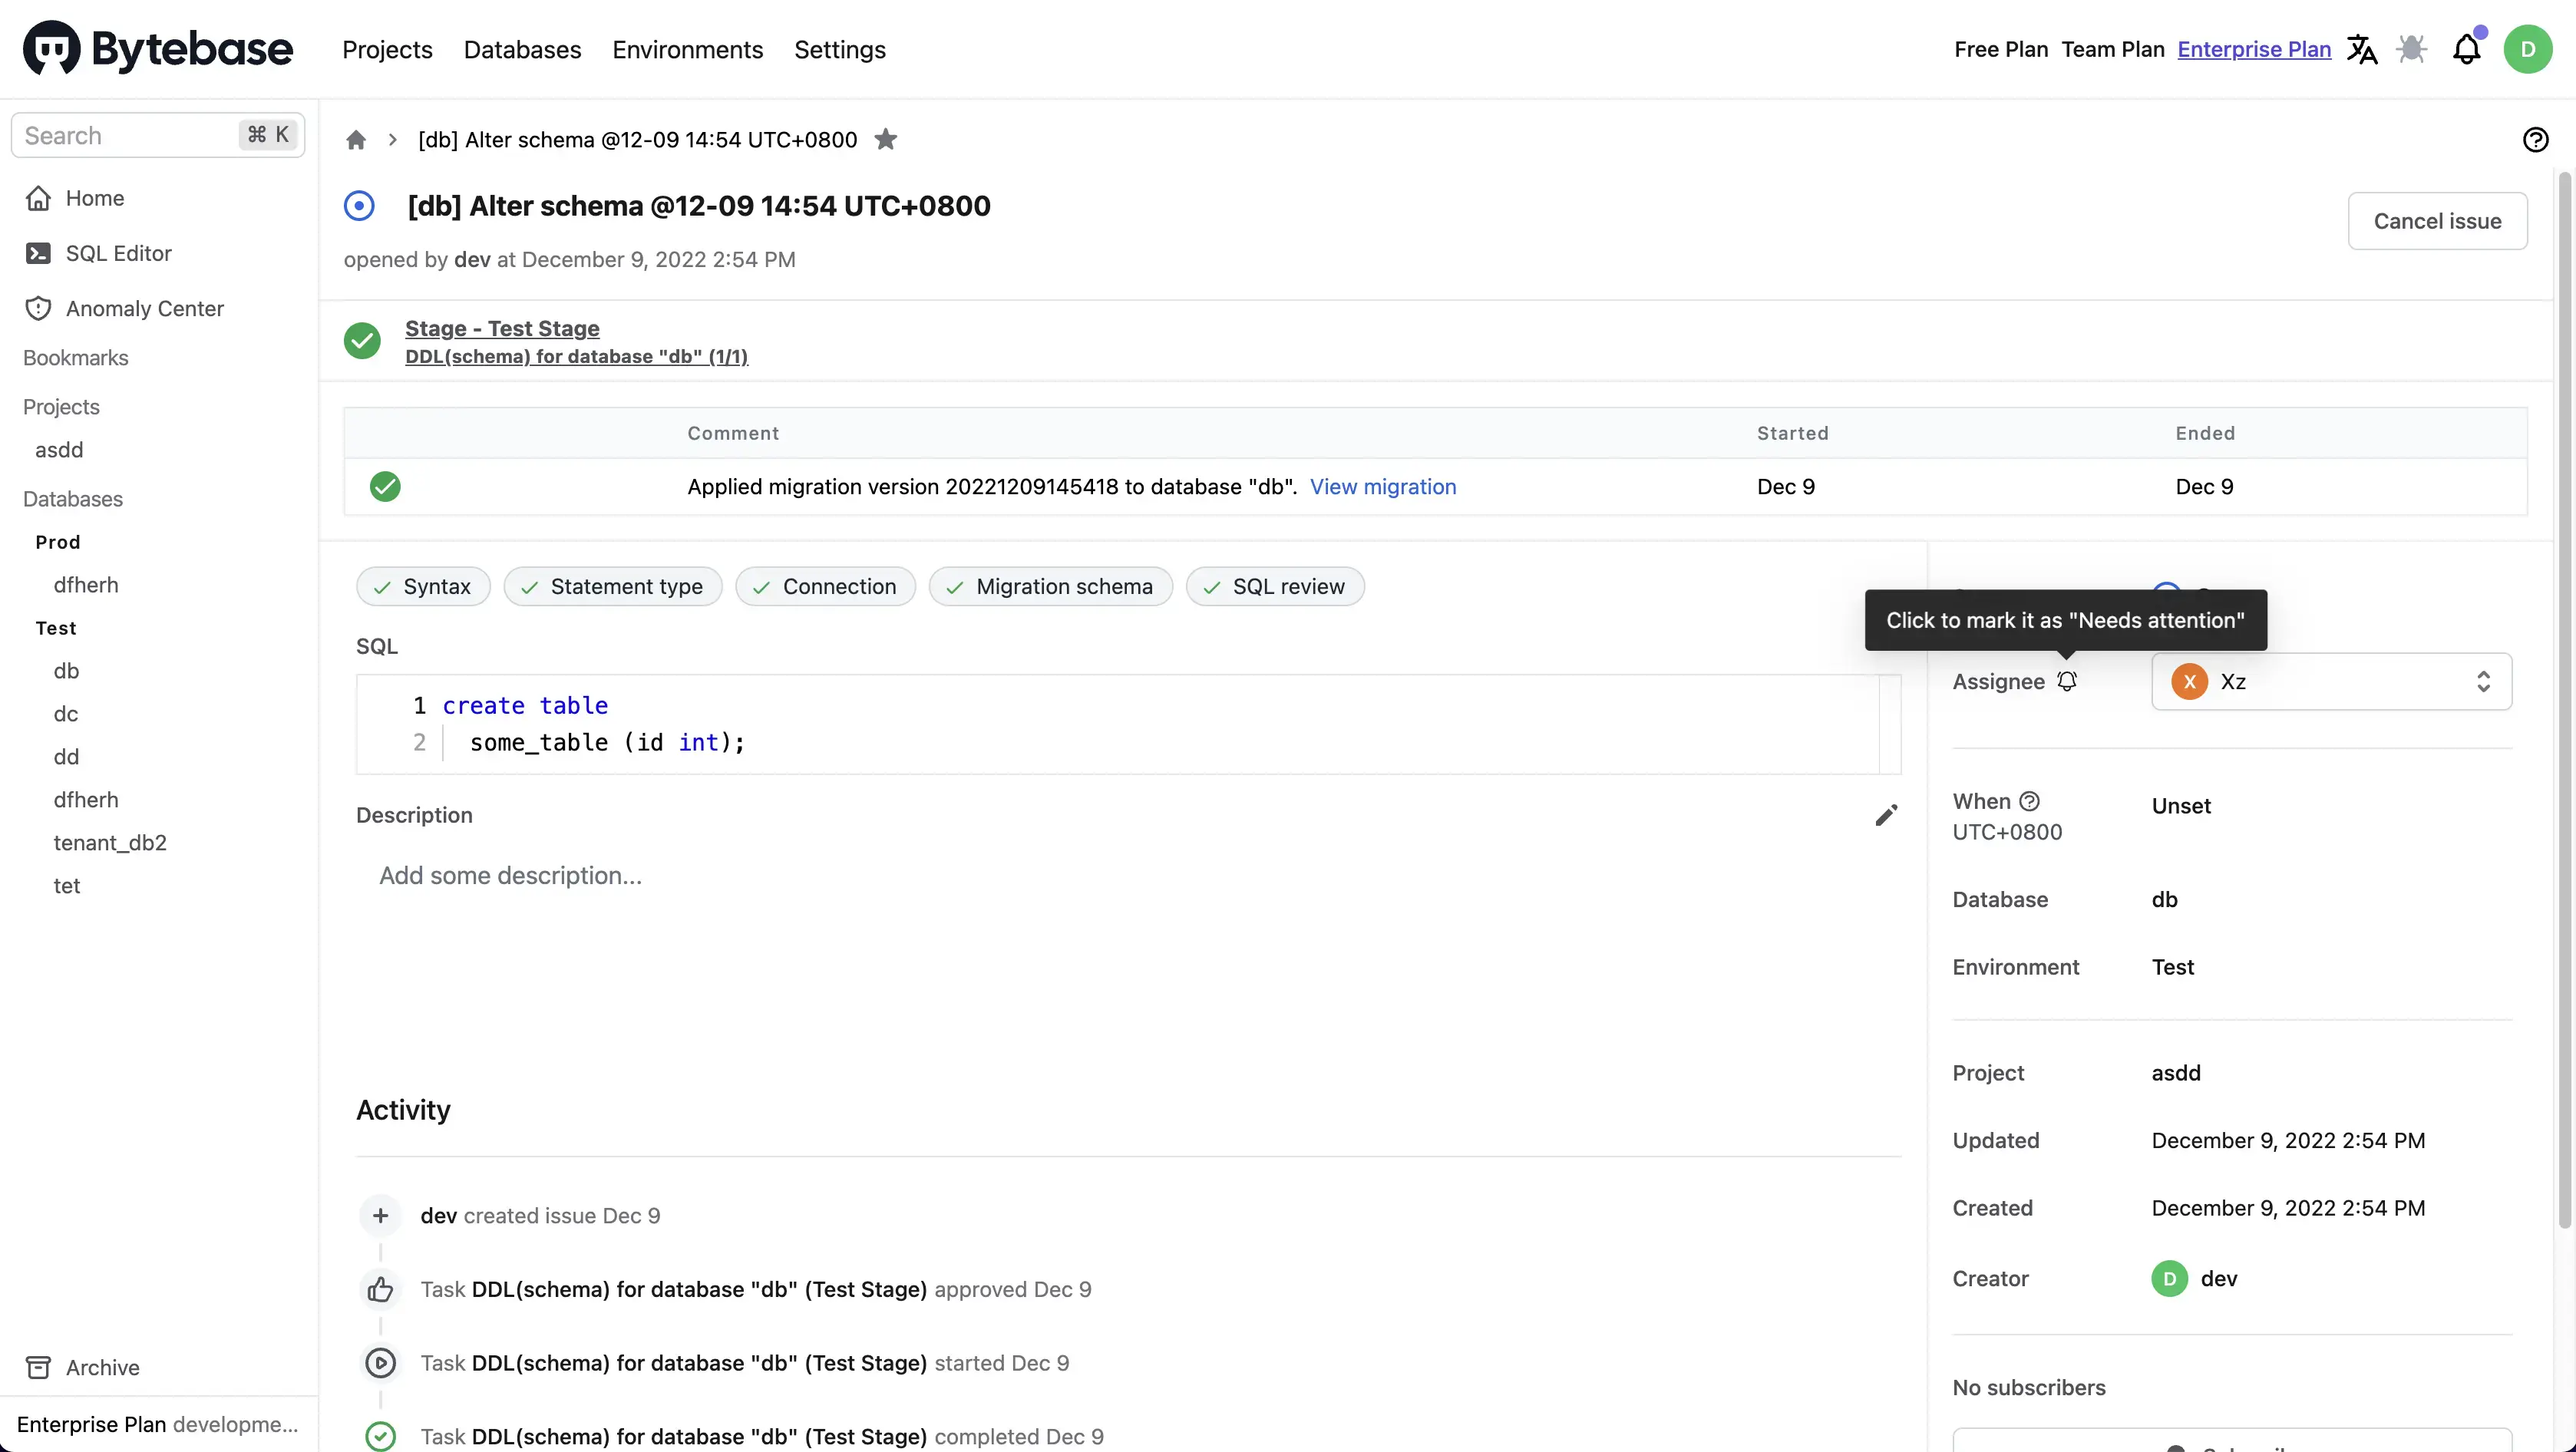
Task: Edit the description with pencil icon
Action: pos(1886,816)
